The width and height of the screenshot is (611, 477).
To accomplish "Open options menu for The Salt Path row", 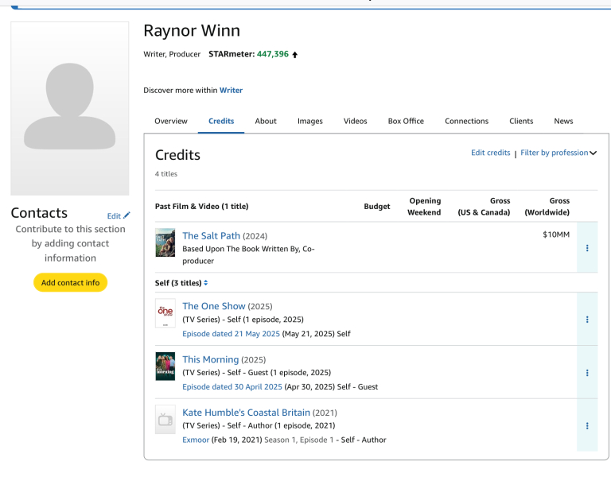I will click(x=587, y=248).
